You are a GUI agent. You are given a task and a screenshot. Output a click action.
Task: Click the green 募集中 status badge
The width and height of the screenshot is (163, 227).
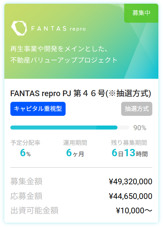[141, 13]
